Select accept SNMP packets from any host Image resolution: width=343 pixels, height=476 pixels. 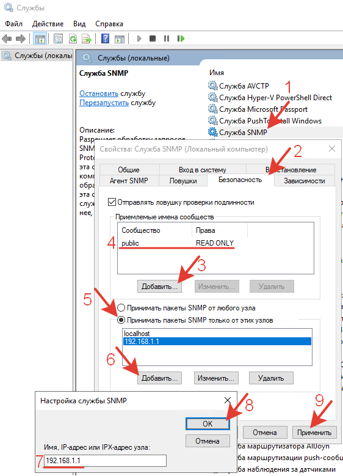(x=121, y=308)
